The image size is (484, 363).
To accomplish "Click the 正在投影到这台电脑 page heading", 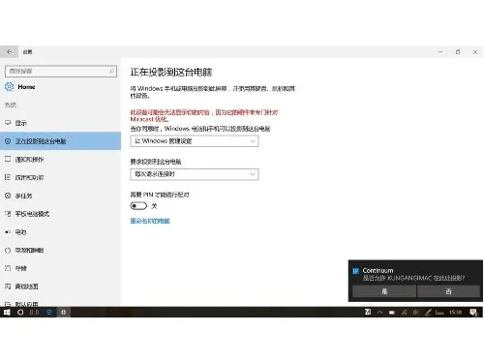I will click(x=171, y=73).
